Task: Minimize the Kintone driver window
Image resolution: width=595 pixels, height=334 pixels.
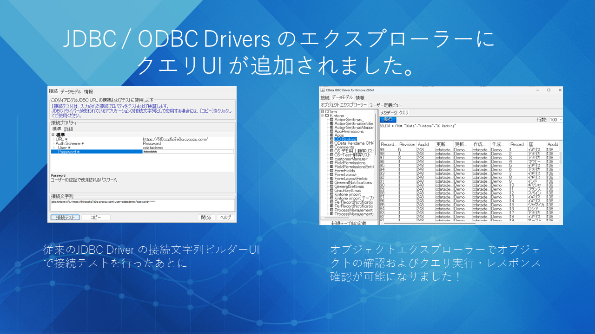Action: [538, 90]
